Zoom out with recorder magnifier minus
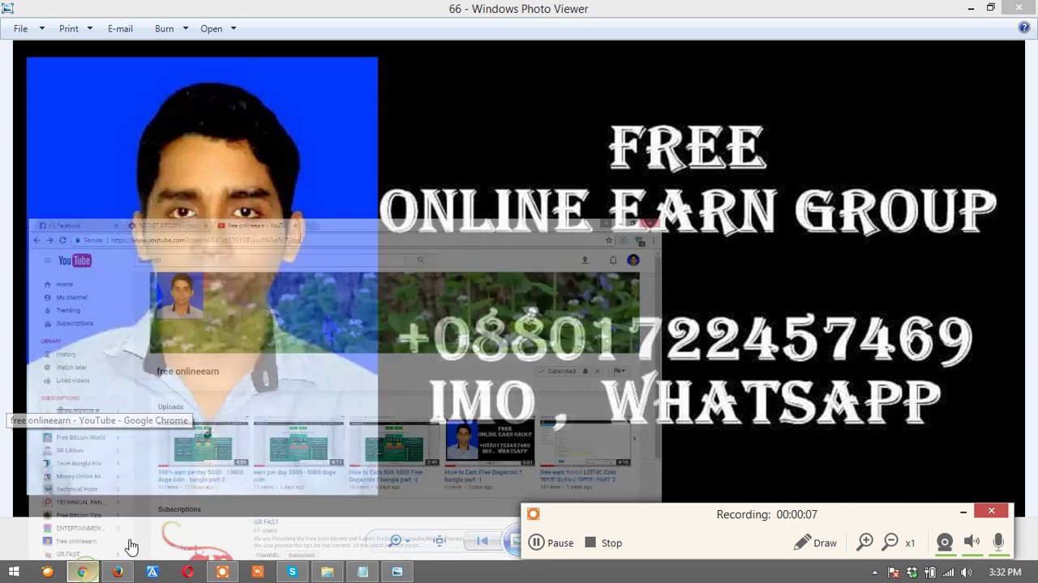 coord(890,542)
